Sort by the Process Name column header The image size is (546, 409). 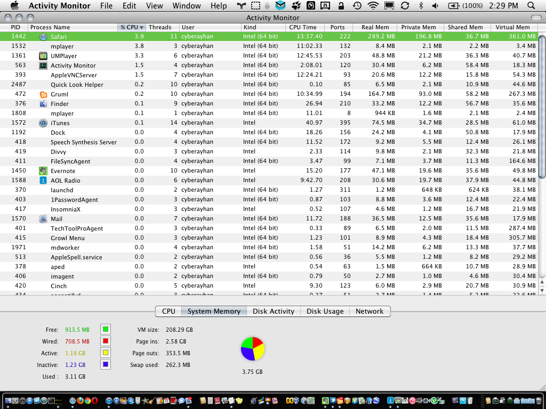point(73,27)
